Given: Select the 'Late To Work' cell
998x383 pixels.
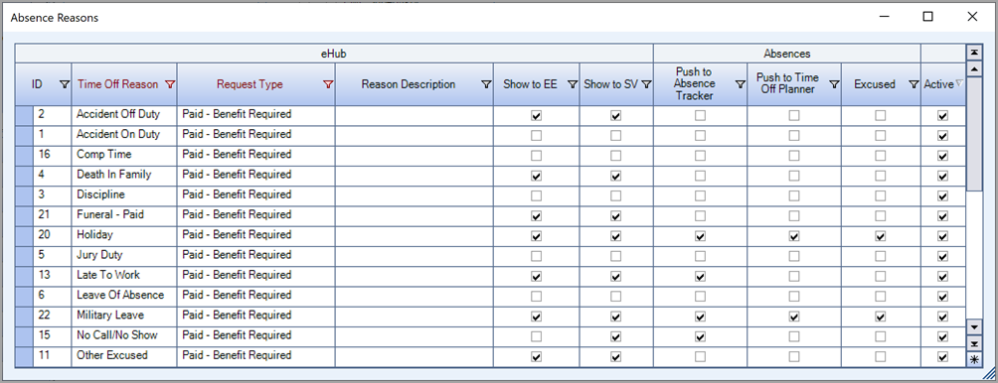Looking at the screenshot, I should pos(124,276).
